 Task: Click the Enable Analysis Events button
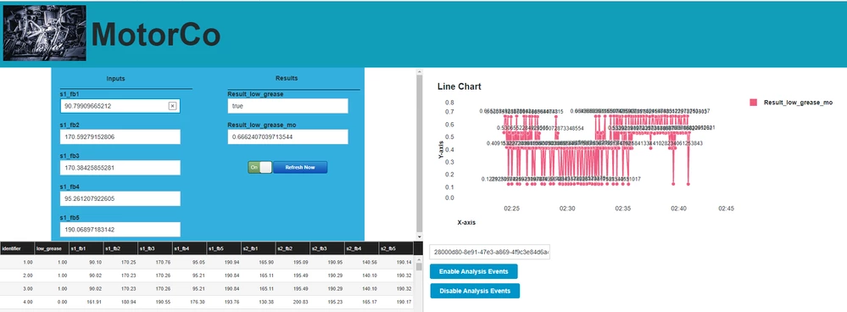coord(474,271)
